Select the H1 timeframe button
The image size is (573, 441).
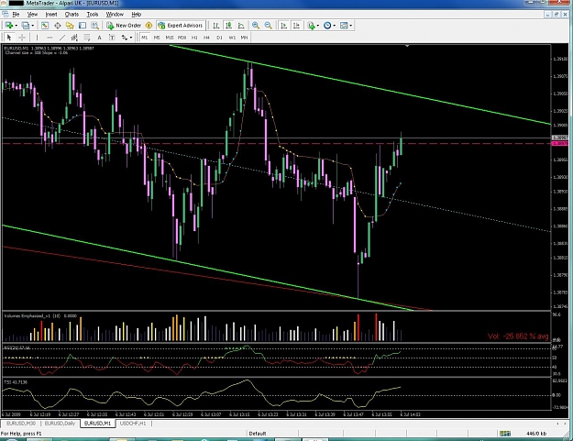point(194,38)
